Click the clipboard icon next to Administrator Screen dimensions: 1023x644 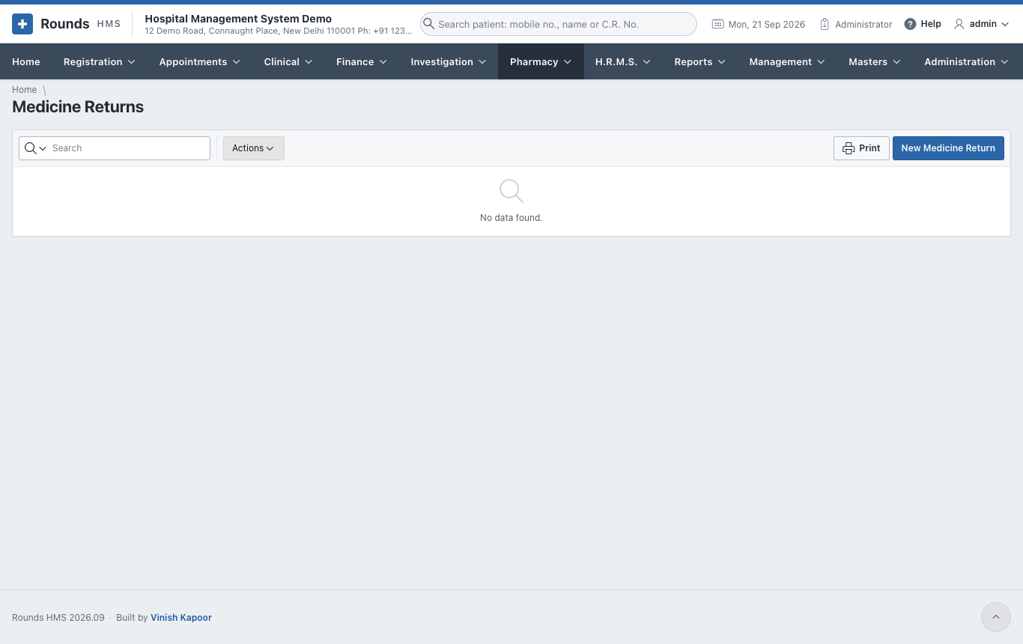(825, 24)
